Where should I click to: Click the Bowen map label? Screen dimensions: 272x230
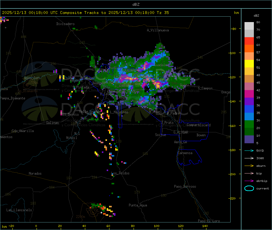[201, 135]
